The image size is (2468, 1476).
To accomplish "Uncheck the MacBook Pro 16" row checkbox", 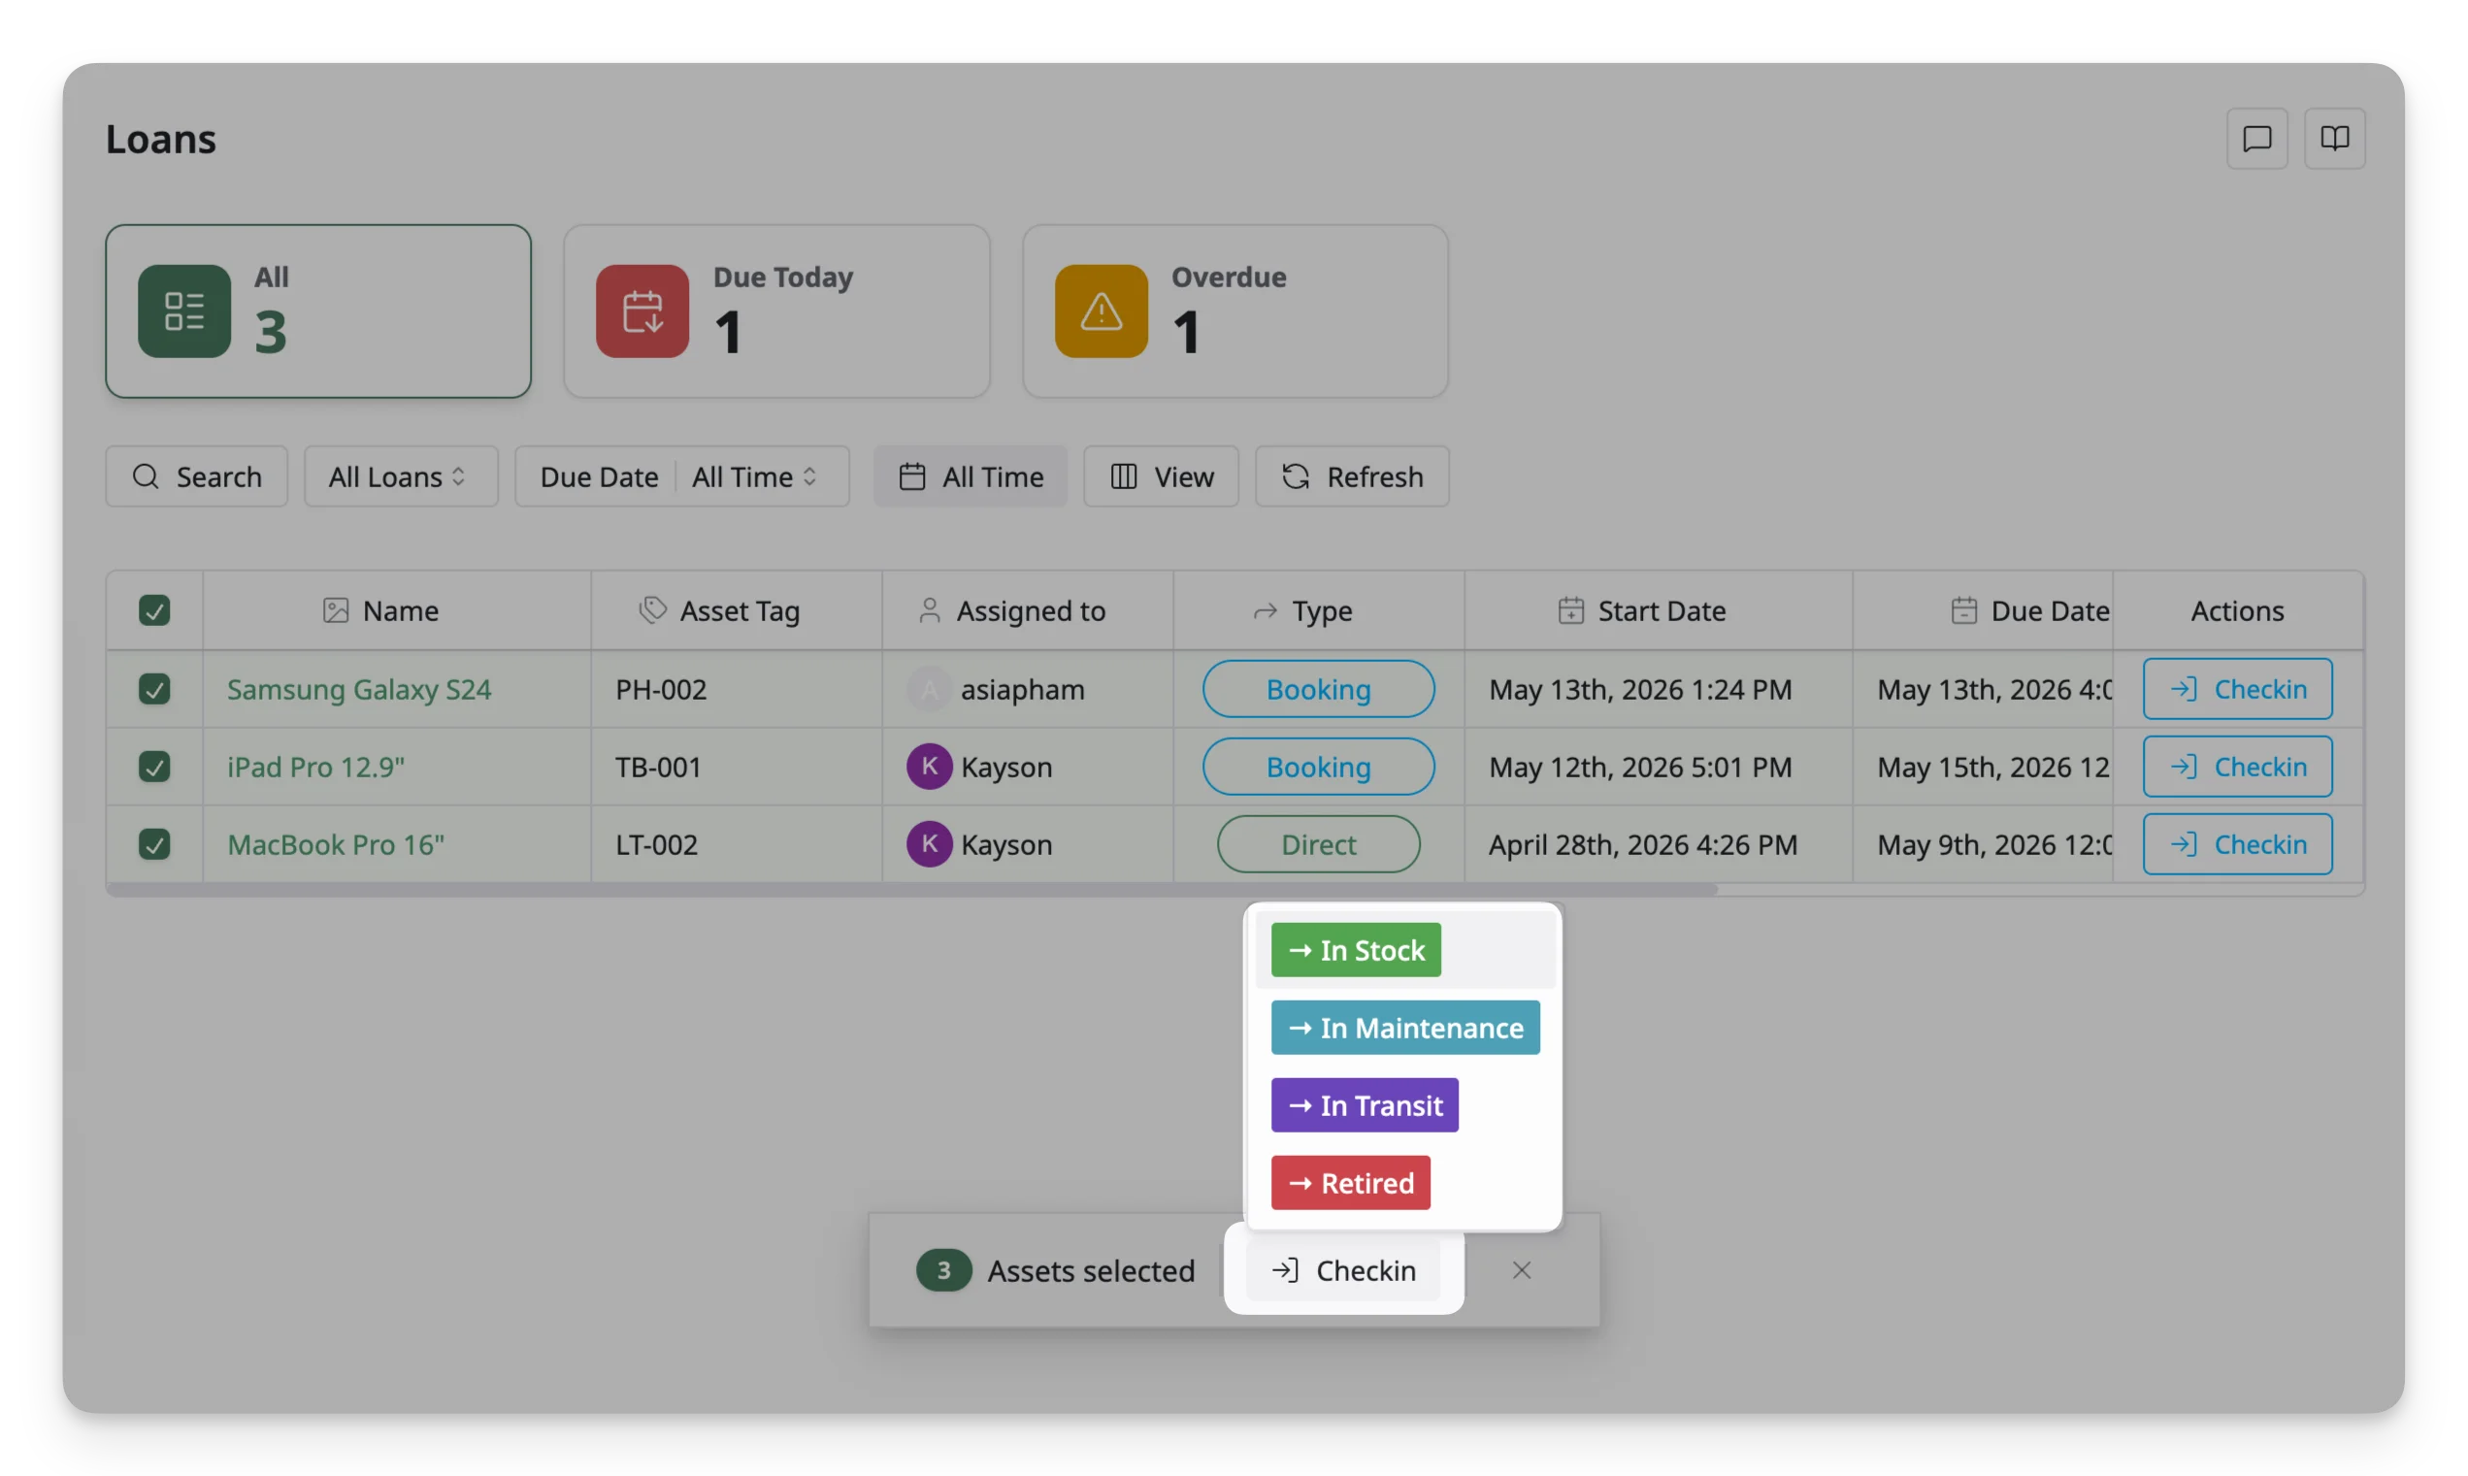I will (x=154, y=843).
